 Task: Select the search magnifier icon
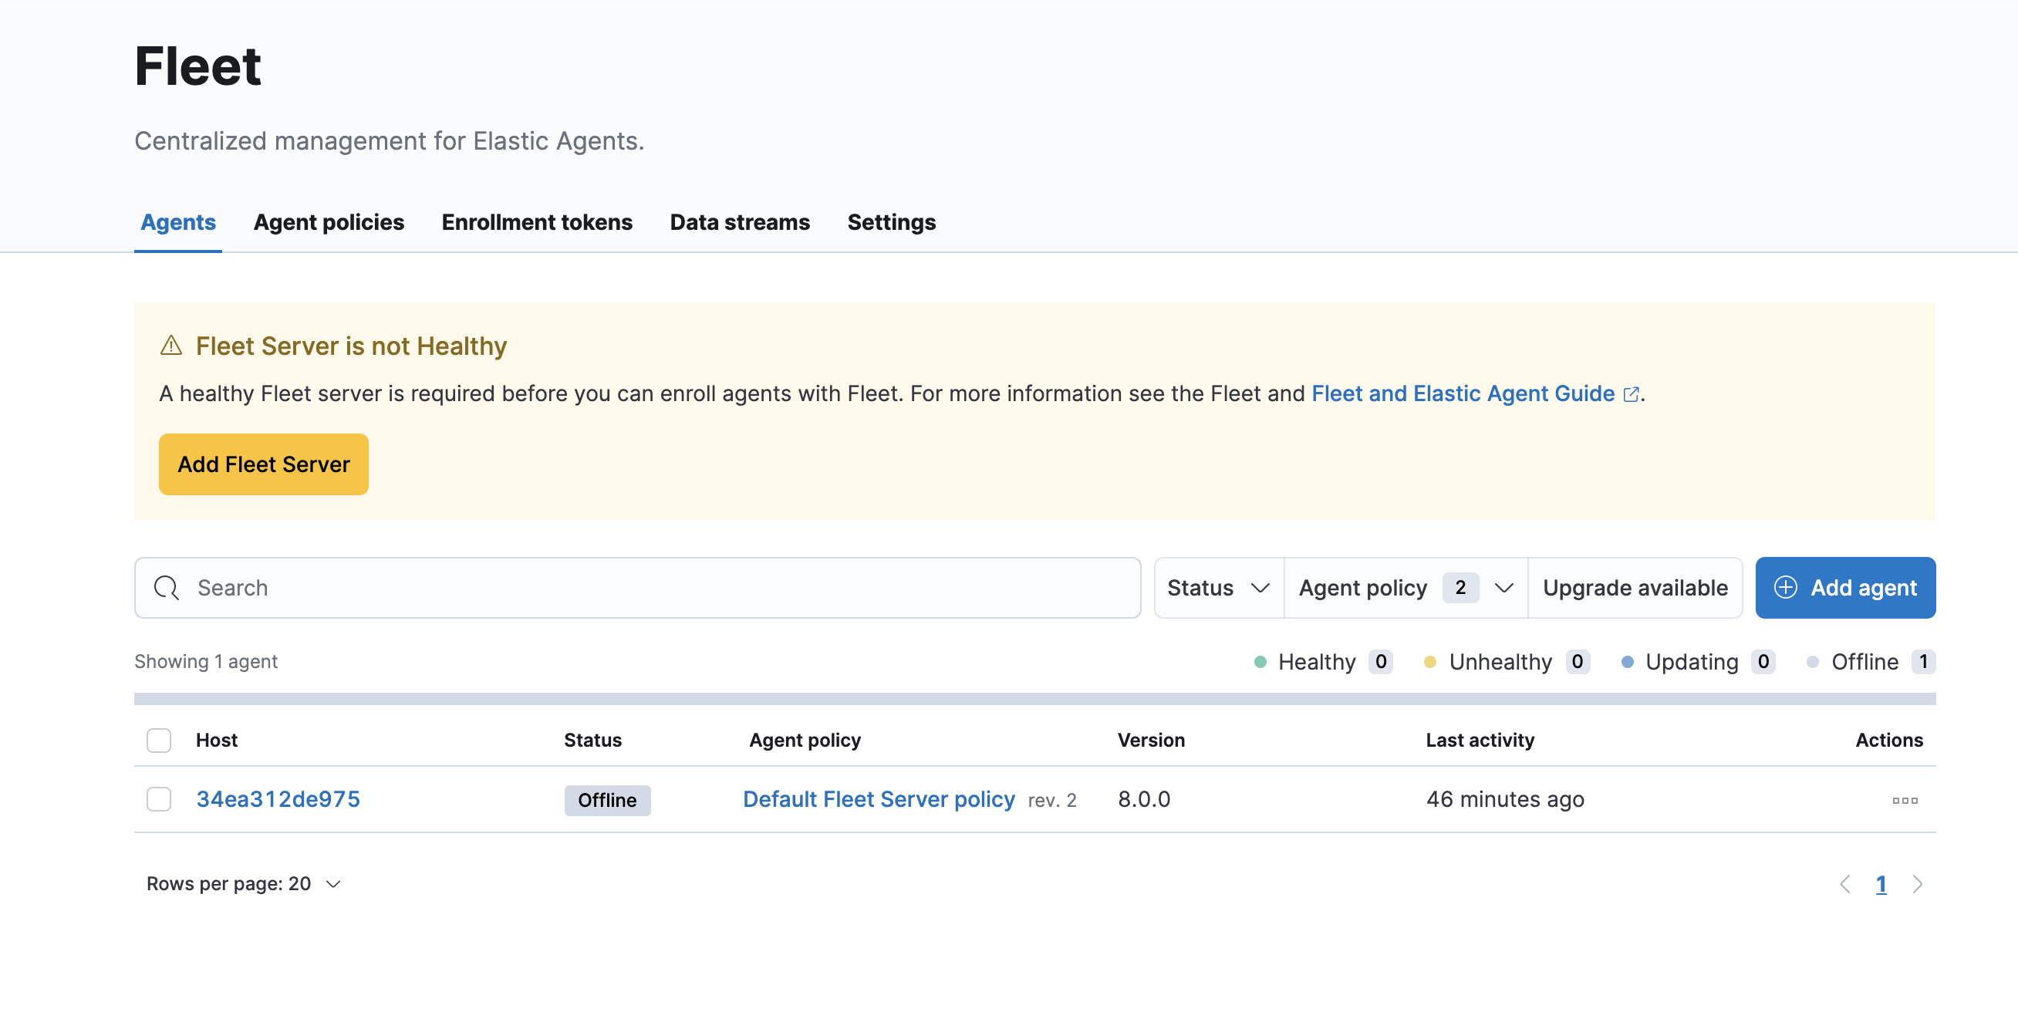[167, 587]
